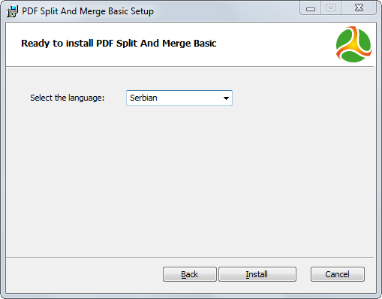Click the "Select the language:" label
This screenshot has height=299, width=382.
[x=68, y=98]
